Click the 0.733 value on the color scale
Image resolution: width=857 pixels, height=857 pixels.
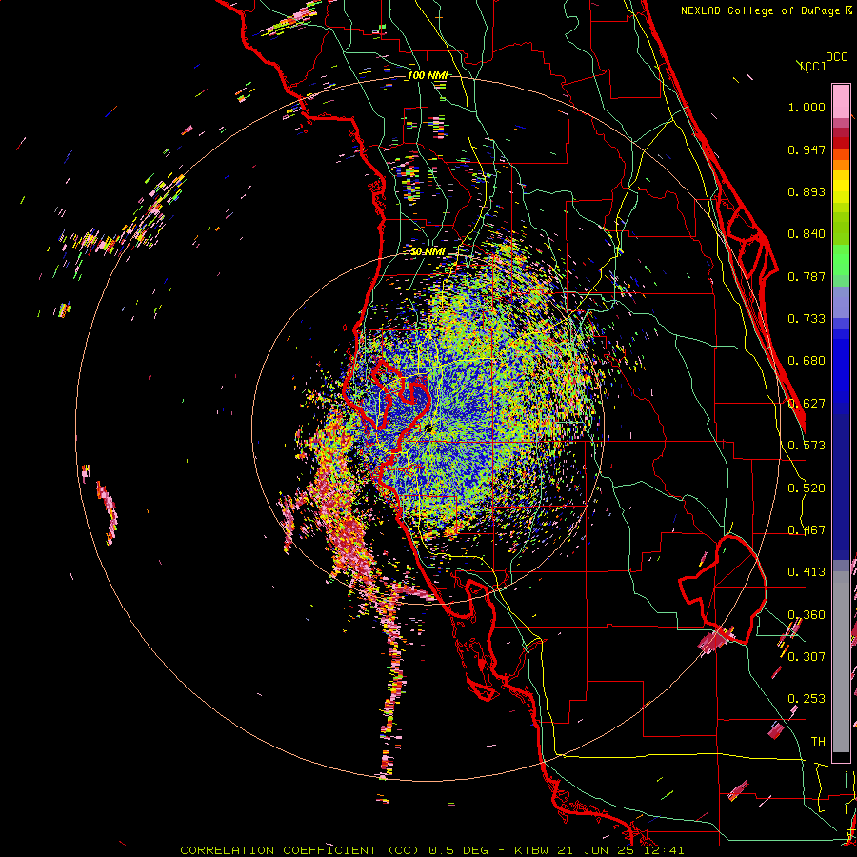(807, 319)
